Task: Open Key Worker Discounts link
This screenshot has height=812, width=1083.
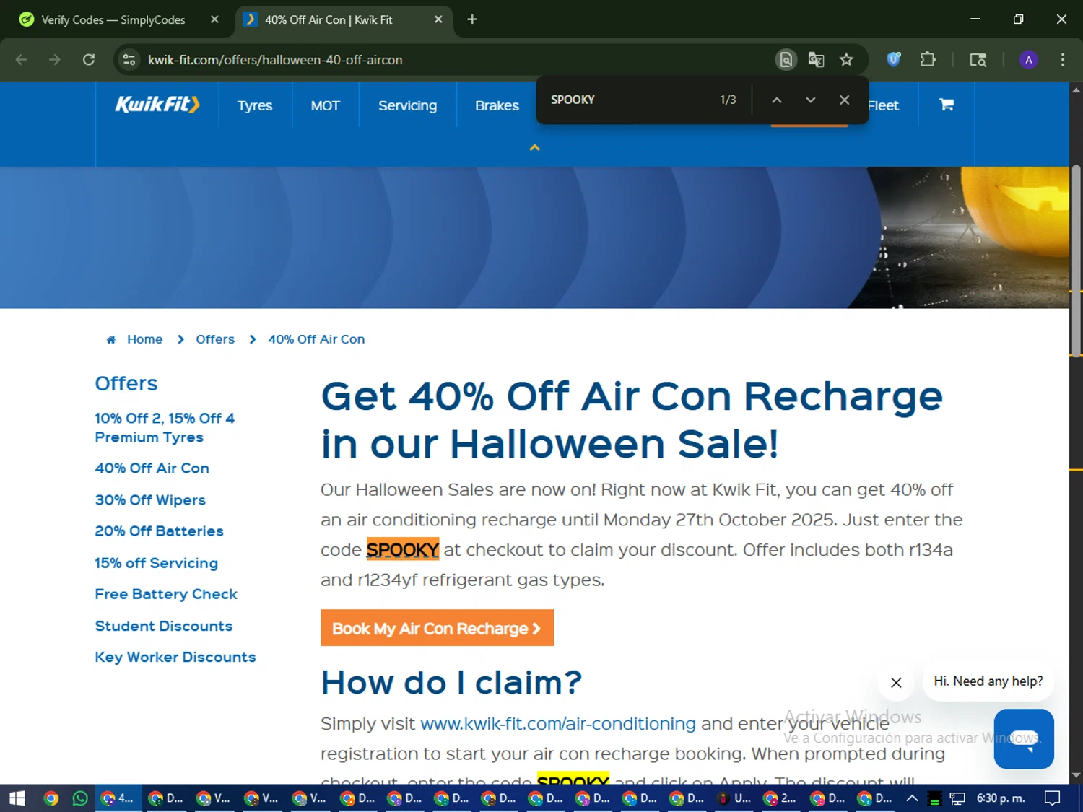Action: (x=175, y=657)
